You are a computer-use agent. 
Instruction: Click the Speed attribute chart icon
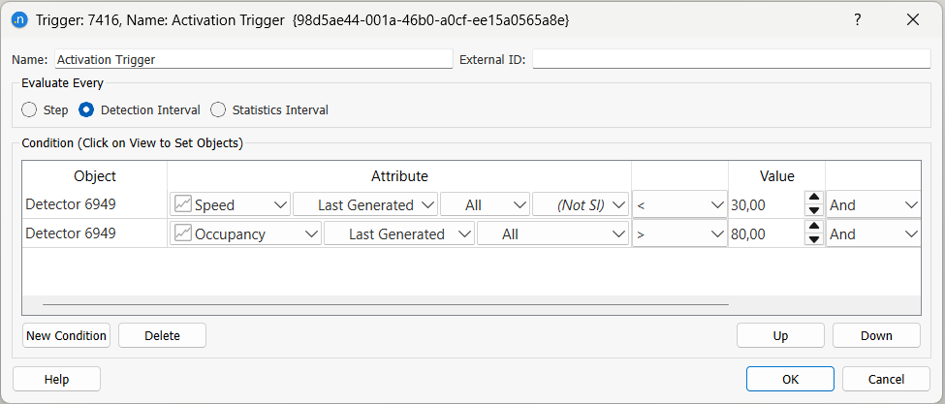[182, 204]
